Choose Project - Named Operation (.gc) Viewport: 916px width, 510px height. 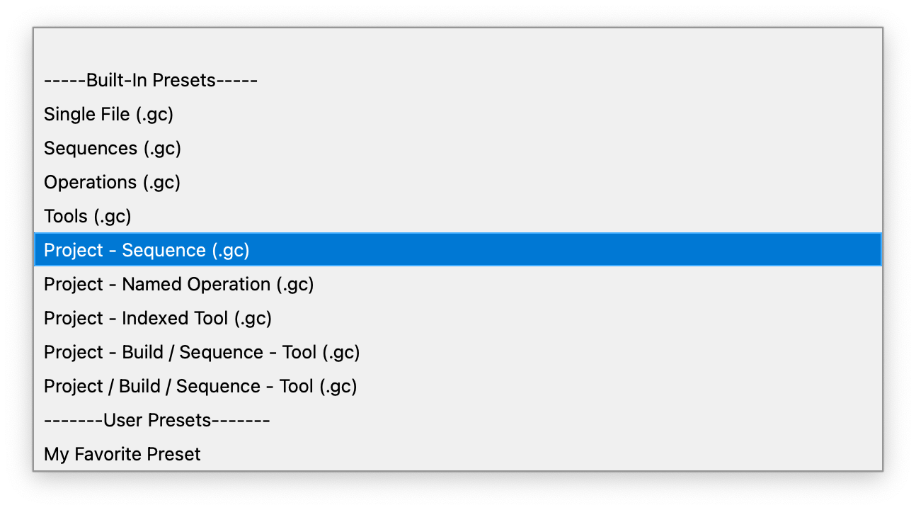coord(179,284)
